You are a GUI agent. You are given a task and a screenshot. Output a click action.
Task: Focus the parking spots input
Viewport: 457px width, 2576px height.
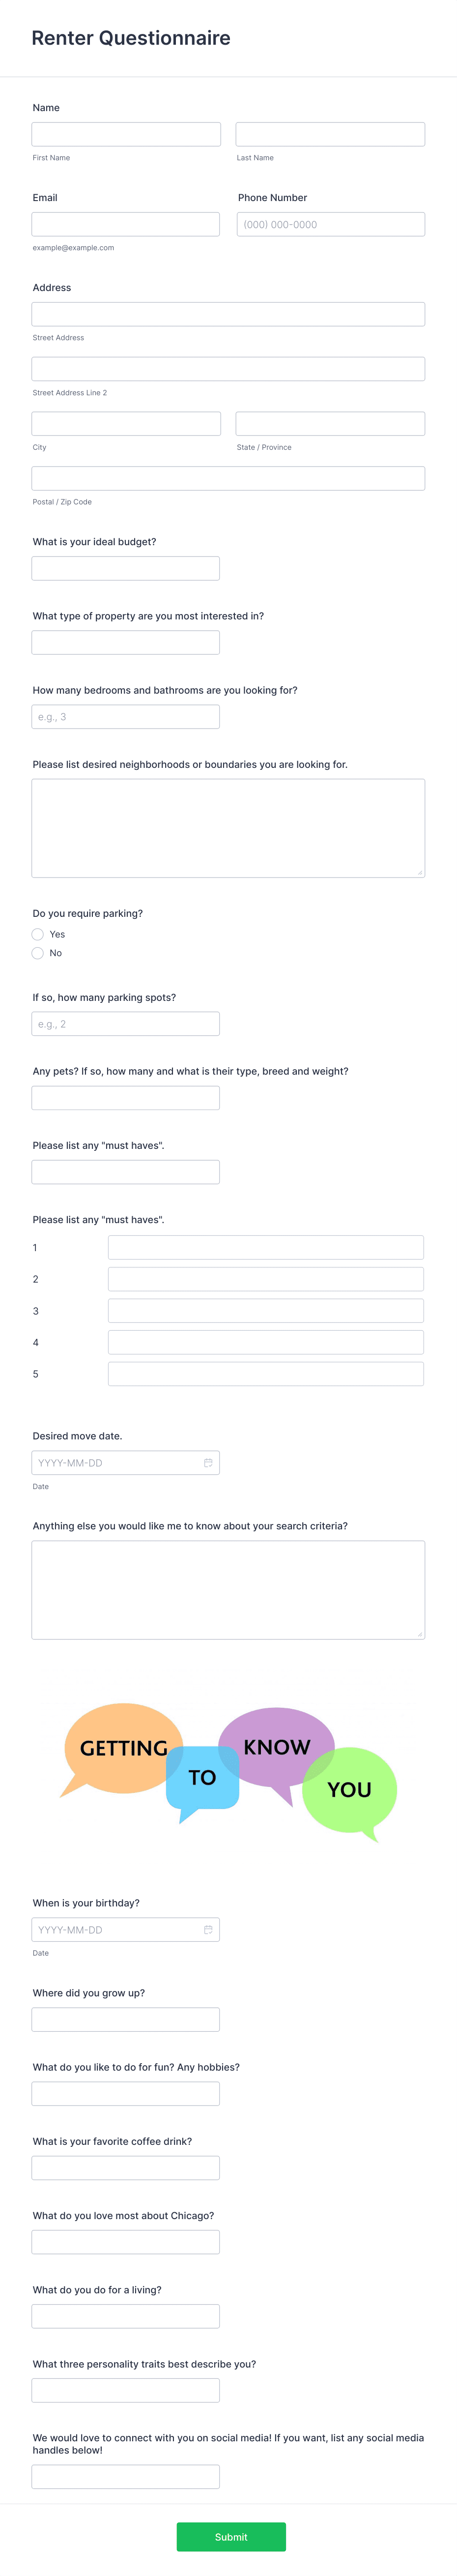click(125, 1022)
